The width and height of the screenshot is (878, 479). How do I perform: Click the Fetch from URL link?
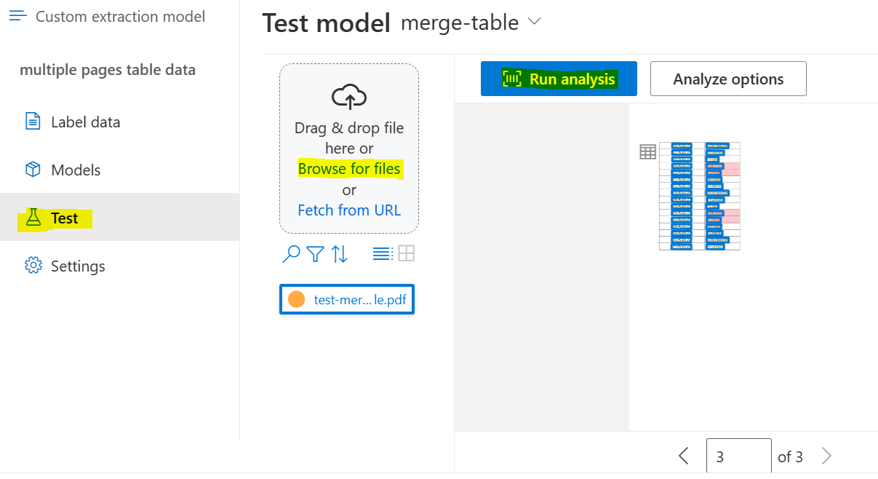pyautogui.click(x=349, y=210)
